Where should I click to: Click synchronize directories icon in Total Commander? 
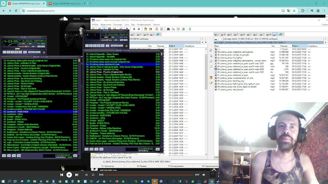click(178, 29)
